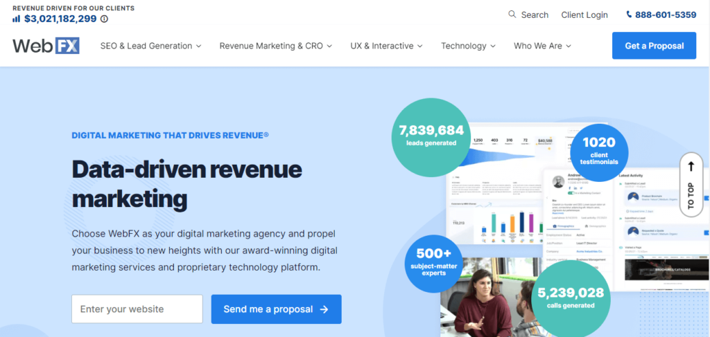Screen dimensions: 710x337
Task: Click the phone handset icon
Action: point(629,15)
